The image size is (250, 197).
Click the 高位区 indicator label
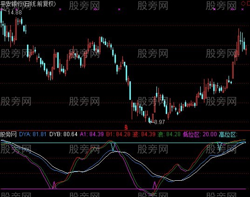pyautogui.click(x=228, y=134)
